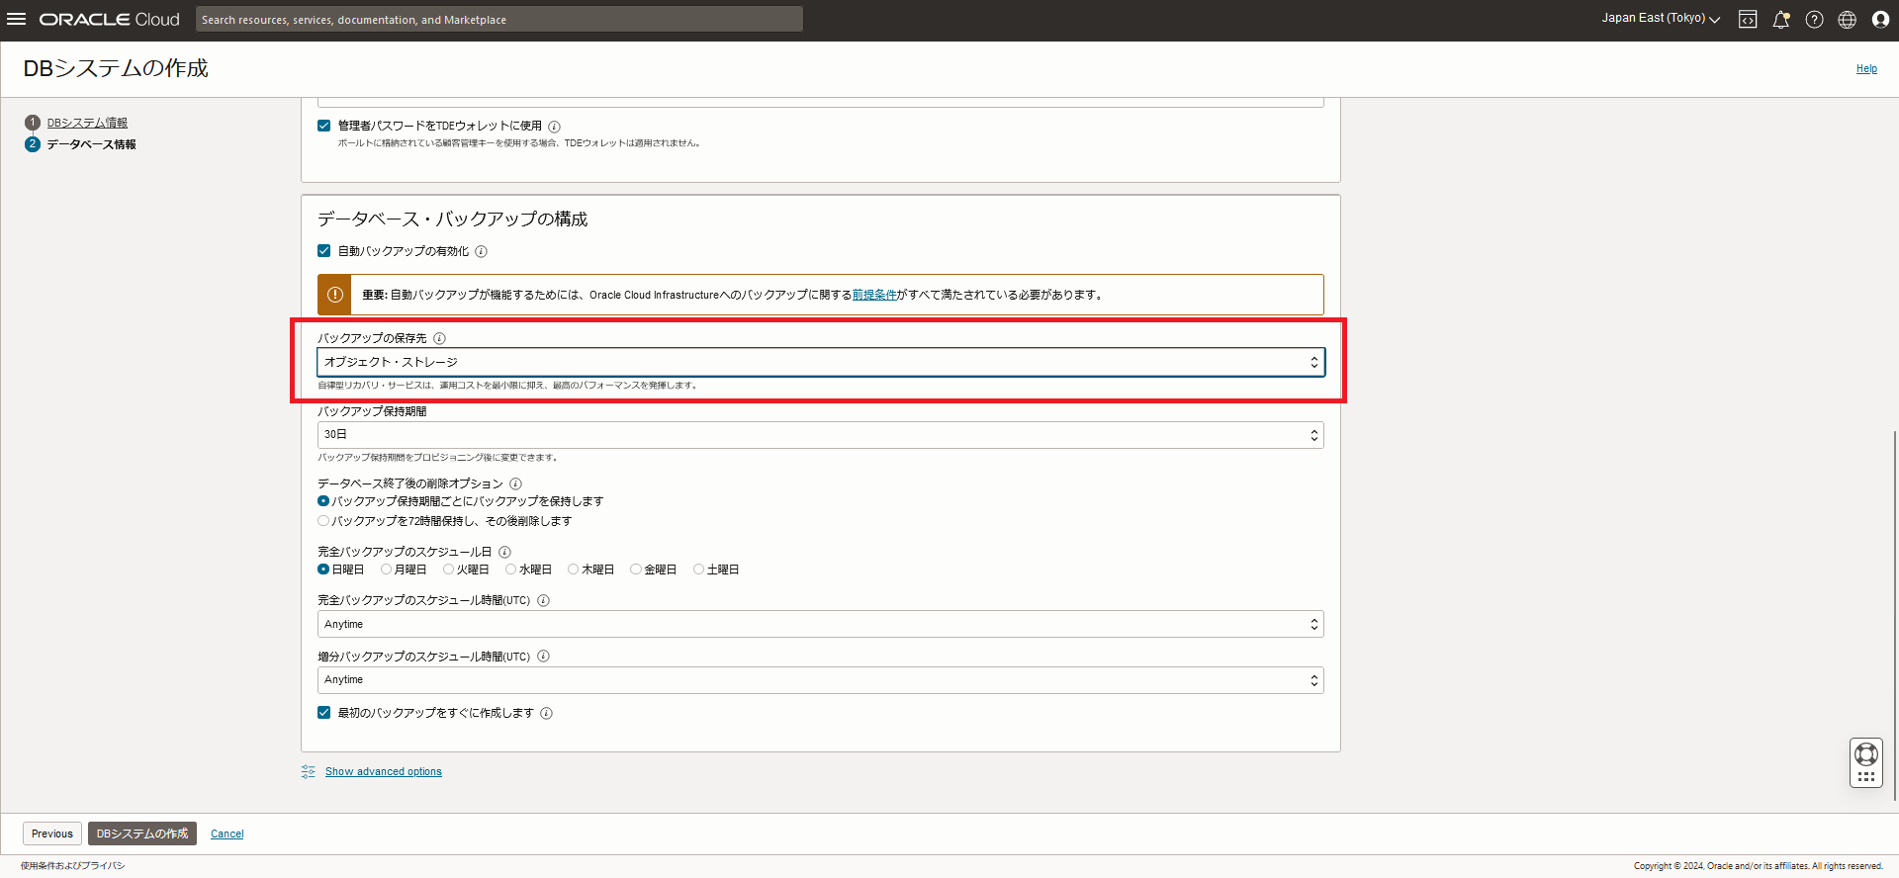The width and height of the screenshot is (1899, 878).
Task: Select 月曜日 for full backup day
Action: click(387, 570)
